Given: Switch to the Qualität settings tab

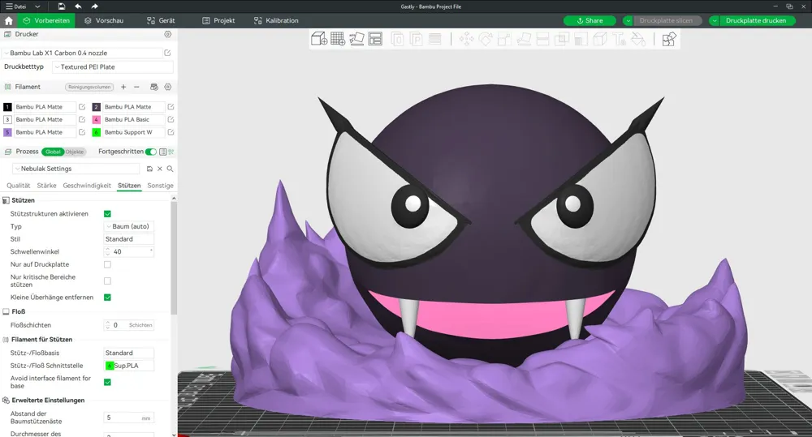Looking at the screenshot, I should point(18,186).
